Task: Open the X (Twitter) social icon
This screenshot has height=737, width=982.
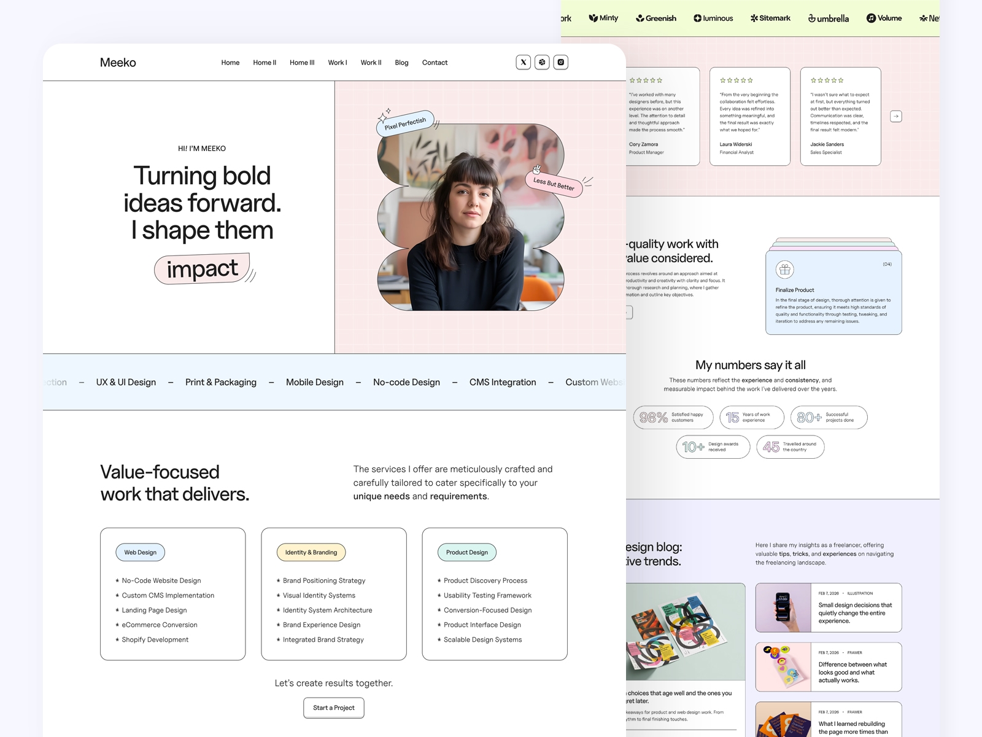Action: click(524, 62)
